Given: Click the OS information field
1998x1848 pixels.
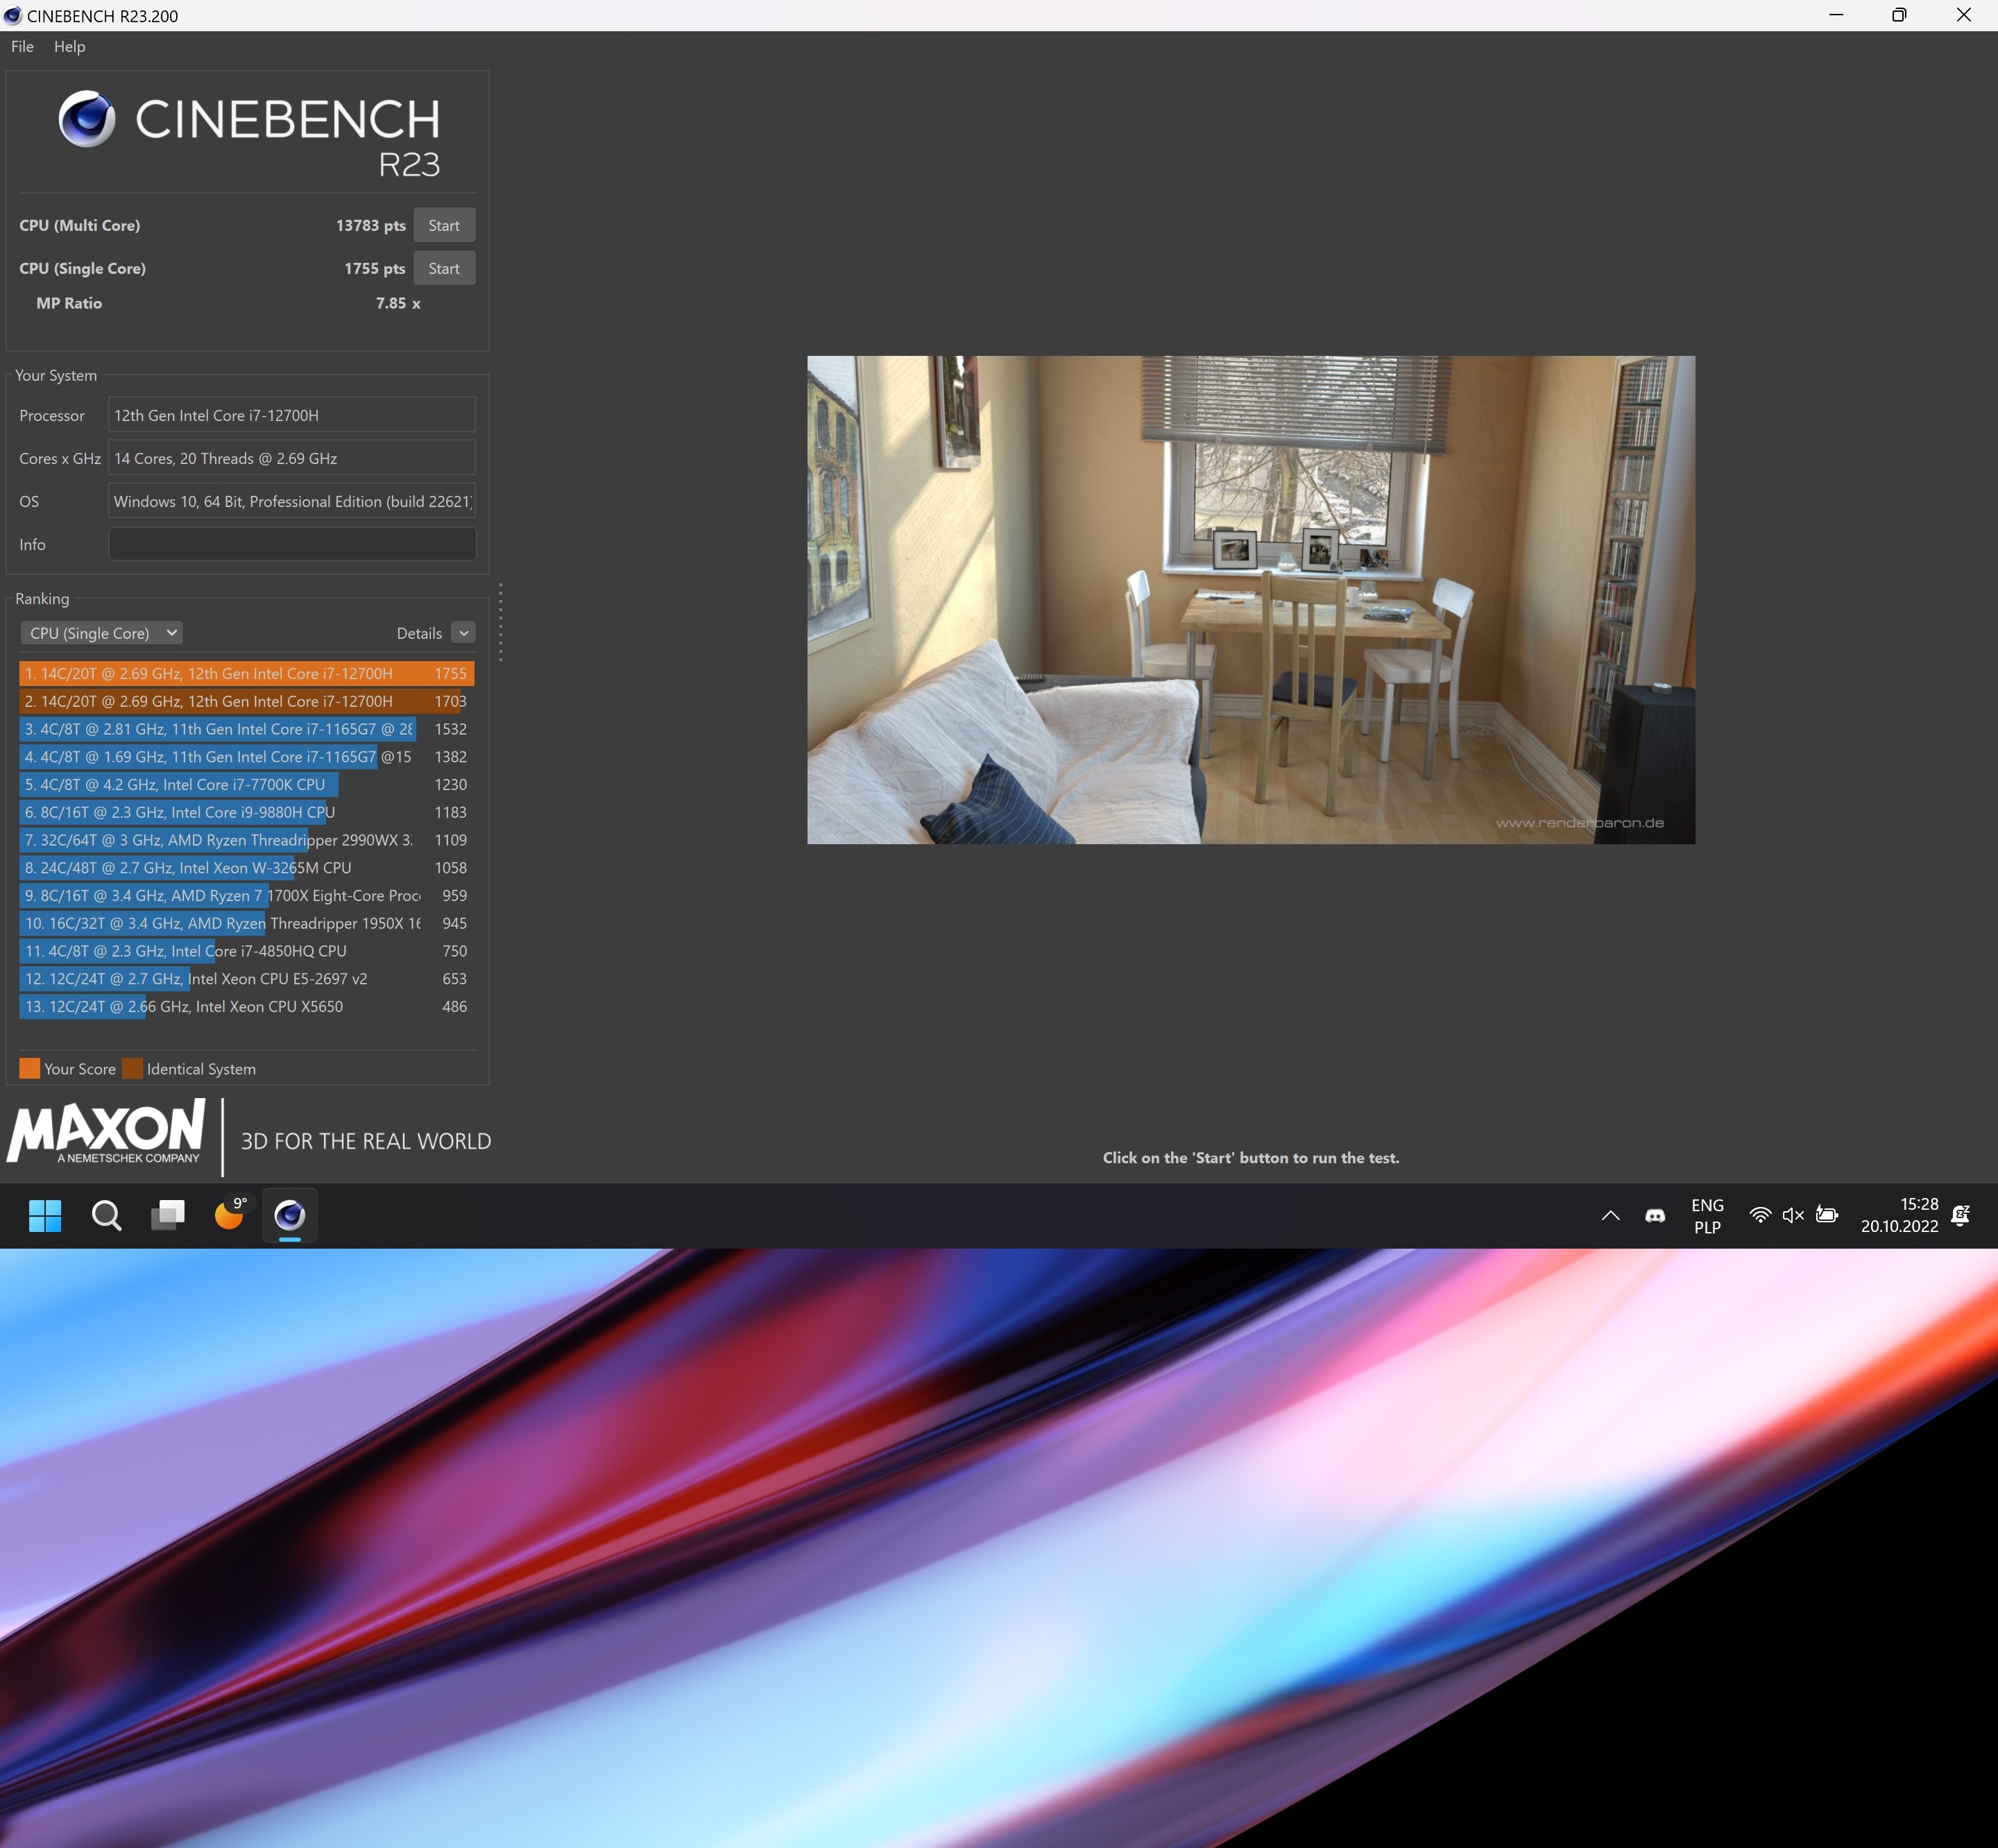Looking at the screenshot, I should [x=291, y=501].
